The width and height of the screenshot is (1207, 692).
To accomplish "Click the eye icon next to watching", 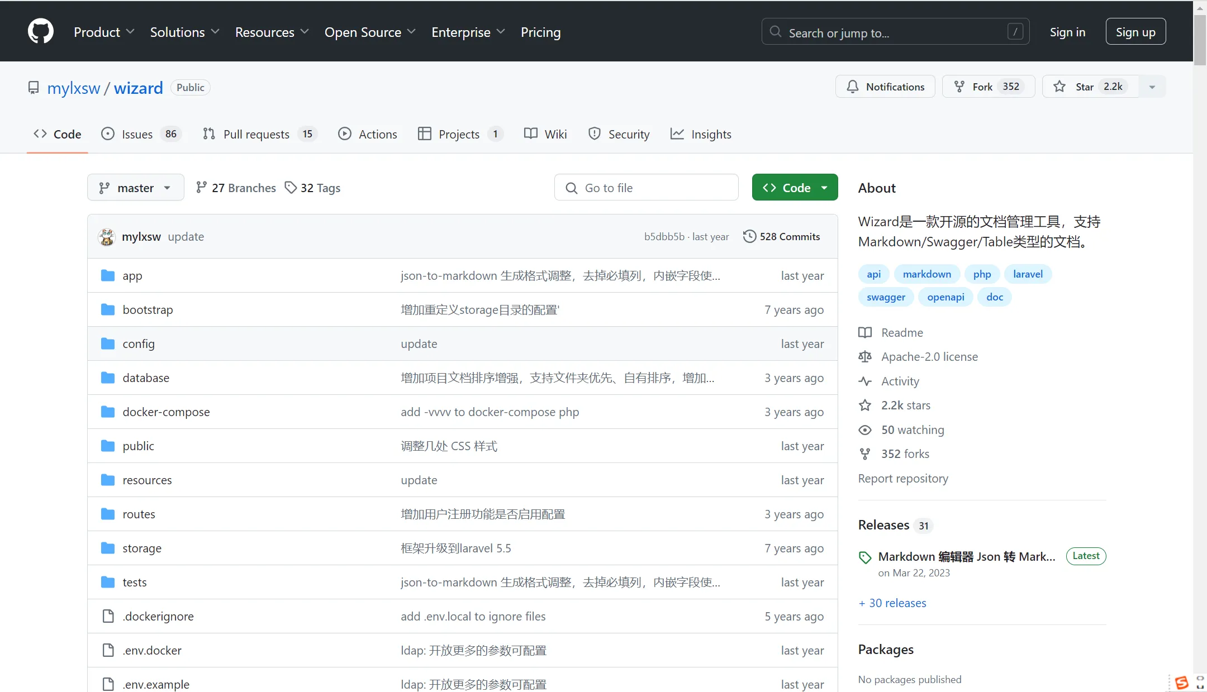I will click(865, 429).
